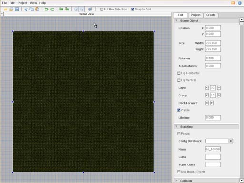
Task: Undo the last action
Action: (x=46, y=9)
